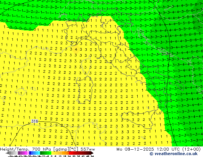The image size is (203, 157).
Task: Select the 316 height contour label
Action: (x=35, y=121)
